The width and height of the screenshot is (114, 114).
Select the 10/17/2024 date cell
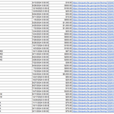40,46
